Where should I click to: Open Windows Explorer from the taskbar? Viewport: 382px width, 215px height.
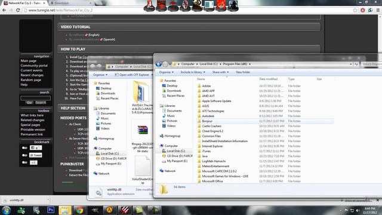coord(65,210)
